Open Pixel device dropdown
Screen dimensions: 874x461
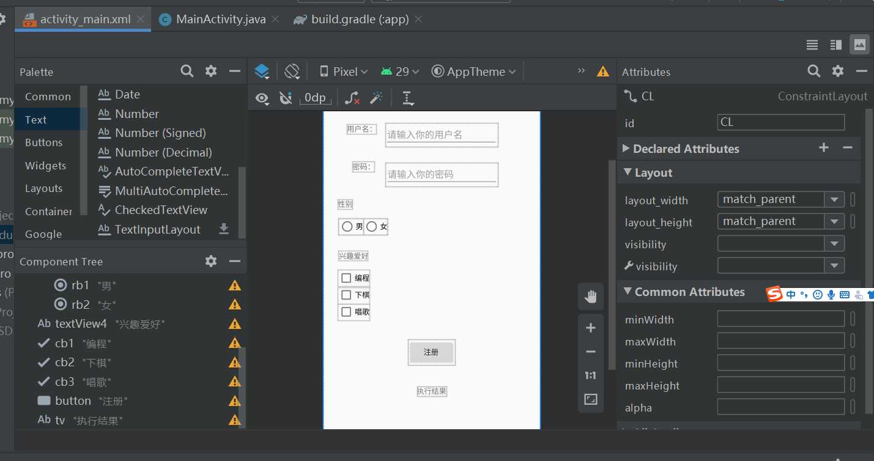click(x=344, y=72)
